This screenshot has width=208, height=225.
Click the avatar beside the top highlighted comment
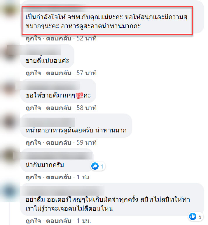click(x=10, y=10)
